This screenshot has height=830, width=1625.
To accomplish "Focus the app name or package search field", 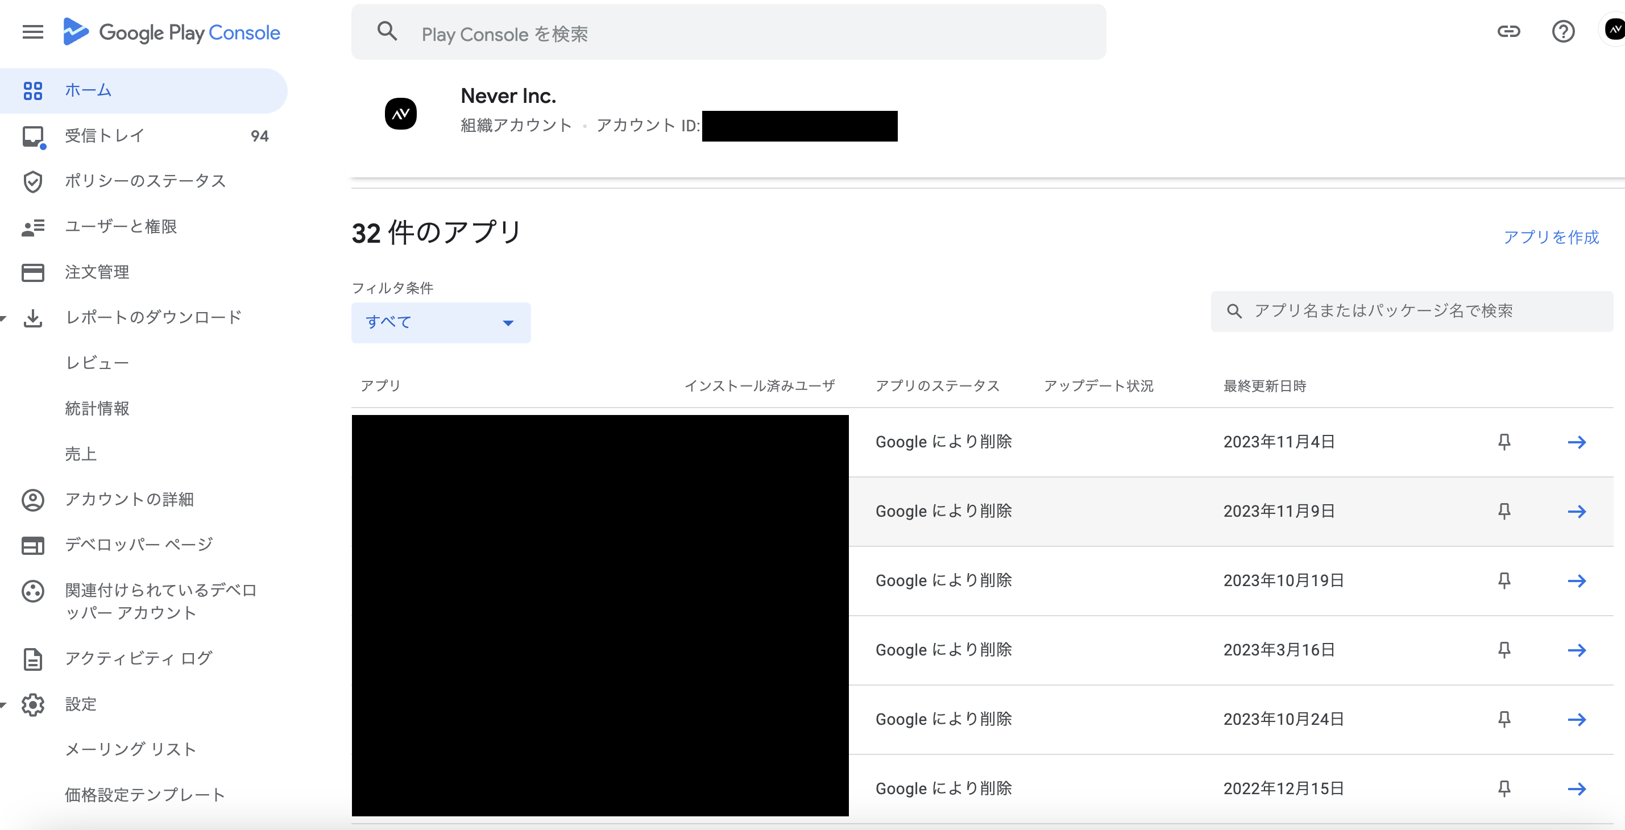I will click(x=1413, y=311).
